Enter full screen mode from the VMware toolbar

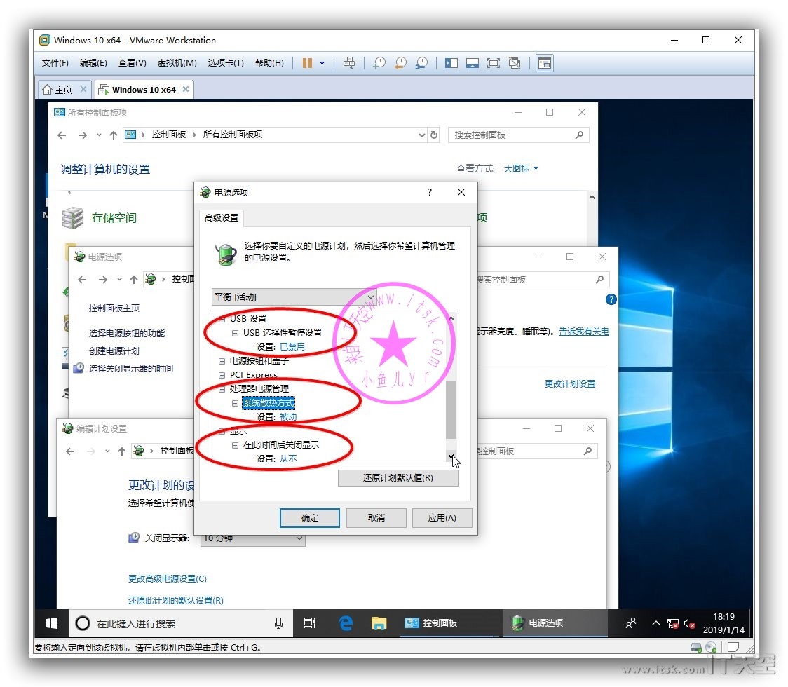click(494, 63)
